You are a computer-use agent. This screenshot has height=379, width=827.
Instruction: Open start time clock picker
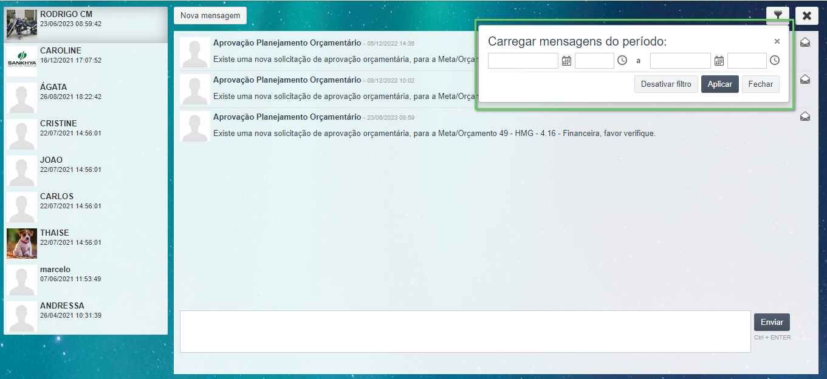pyautogui.click(x=622, y=61)
